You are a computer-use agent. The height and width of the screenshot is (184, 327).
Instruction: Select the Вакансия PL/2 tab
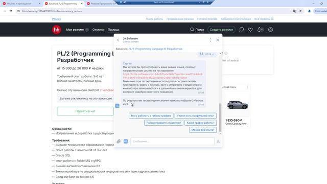(63, 4)
